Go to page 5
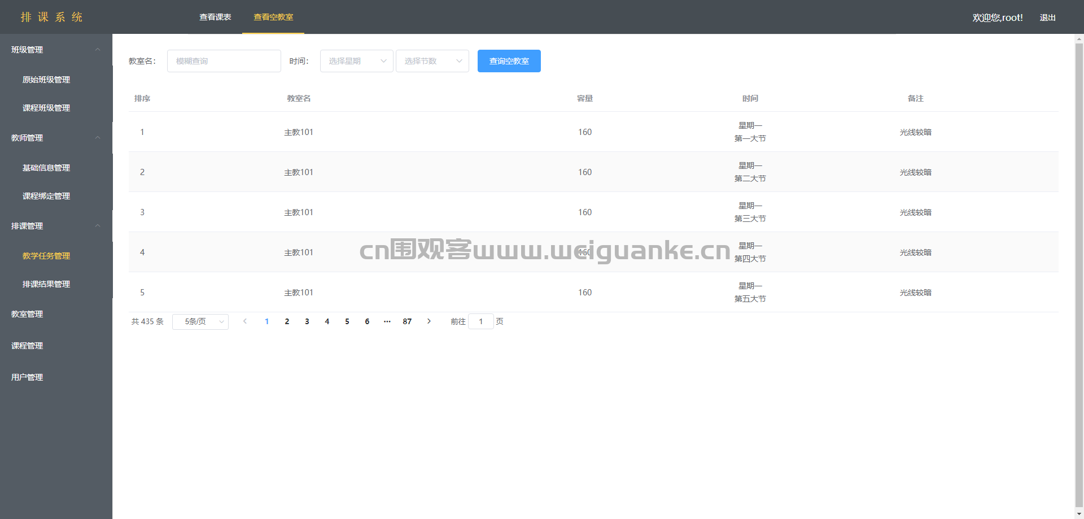Image resolution: width=1084 pixels, height=519 pixels. click(347, 321)
